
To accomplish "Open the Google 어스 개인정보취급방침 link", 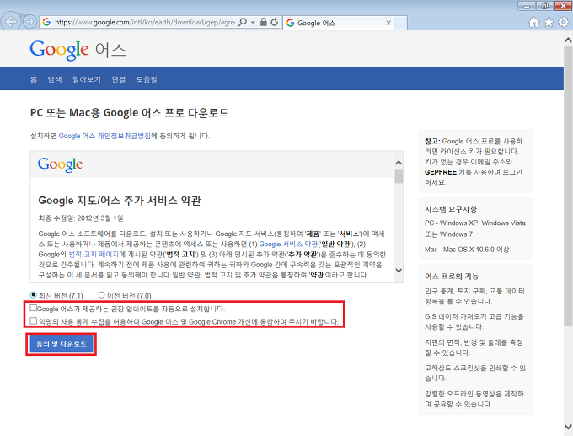I will [104, 136].
